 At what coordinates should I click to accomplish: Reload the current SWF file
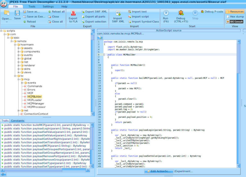[x=29, y=22]
